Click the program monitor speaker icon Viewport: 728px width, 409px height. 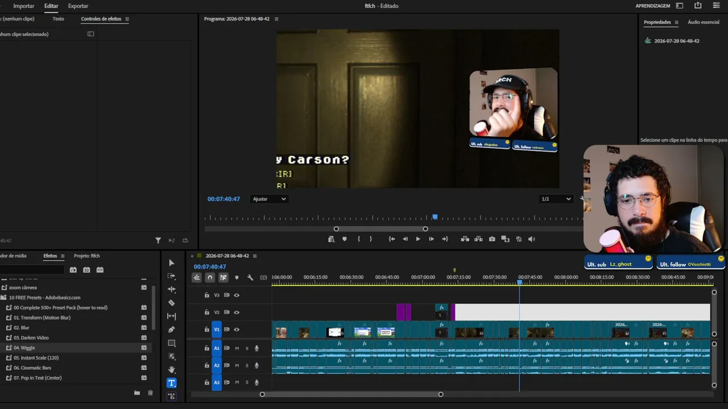(532, 239)
